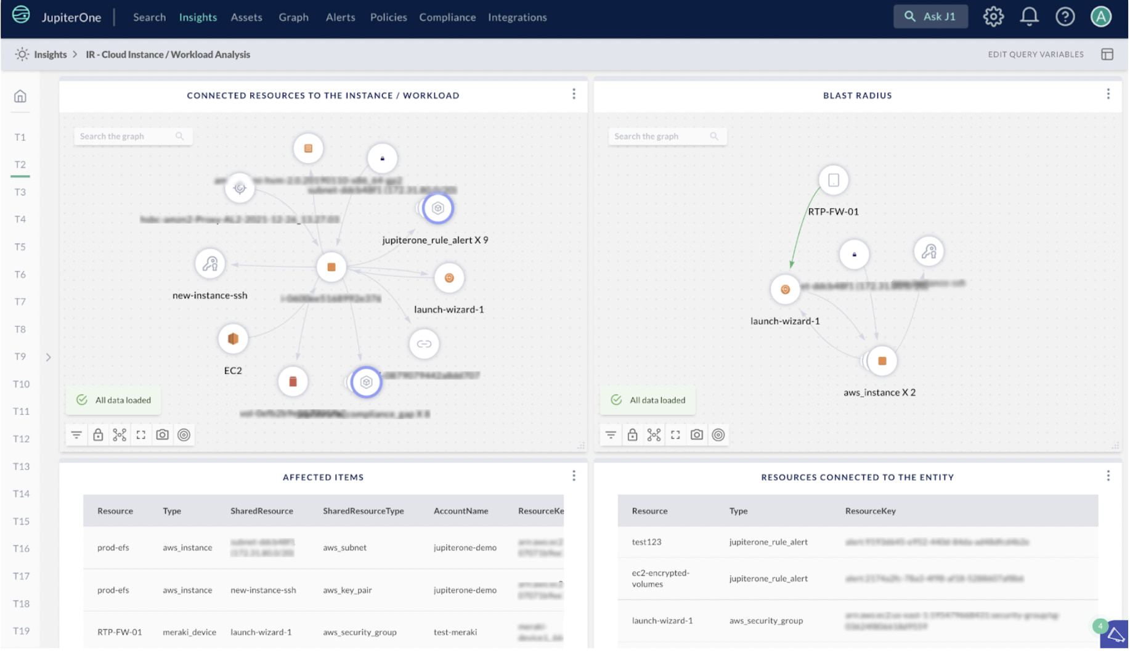1130x652 pixels.
Task: Select the RTP-FW-01 device node
Action: (834, 181)
